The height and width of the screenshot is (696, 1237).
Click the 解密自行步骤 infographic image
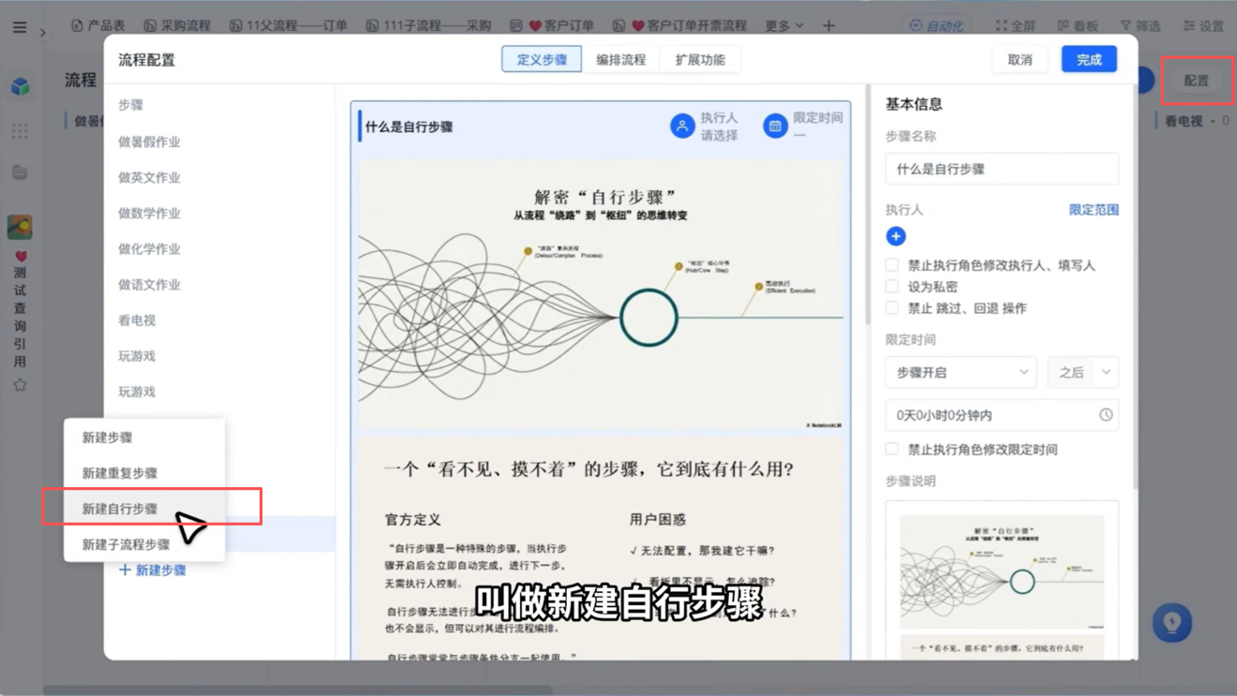tap(601, 295)
